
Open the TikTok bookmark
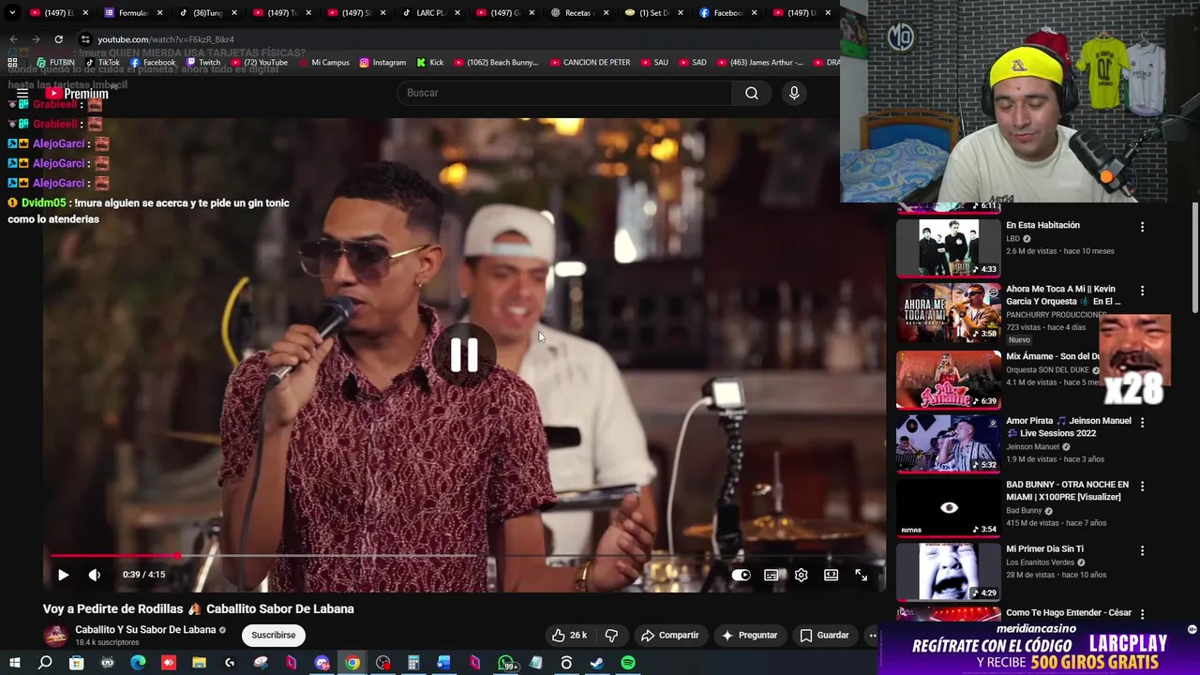[102, 63]
